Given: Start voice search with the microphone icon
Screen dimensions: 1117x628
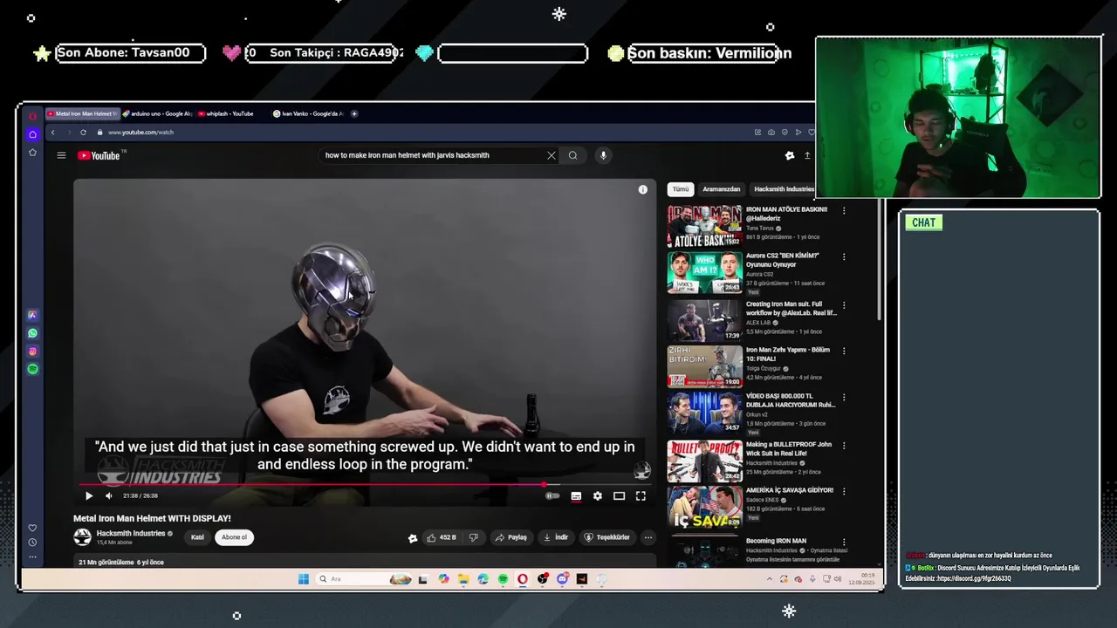Looking at the screenshot, I should tap(603, 155).
